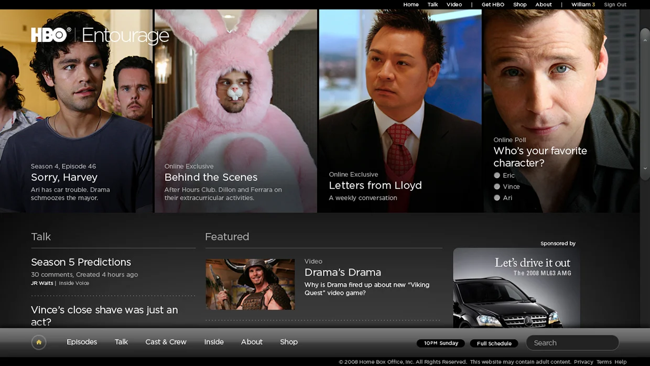Open the Full Schedule button
This screenshot has height=366, width=650.
pos(494,343)
